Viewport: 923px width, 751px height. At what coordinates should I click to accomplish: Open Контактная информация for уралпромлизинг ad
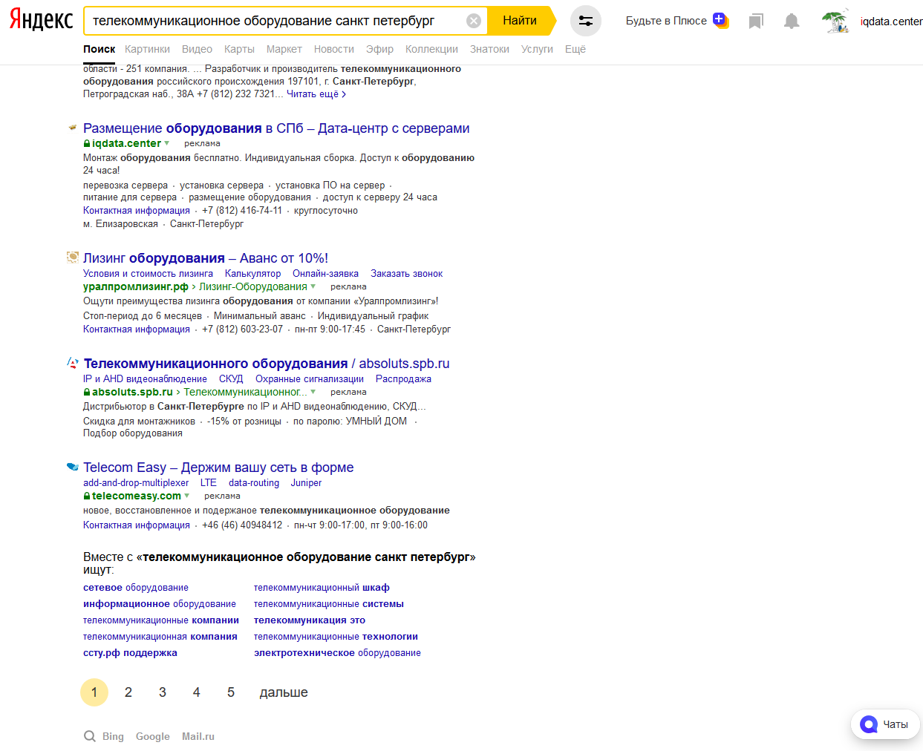pos(137,329)
